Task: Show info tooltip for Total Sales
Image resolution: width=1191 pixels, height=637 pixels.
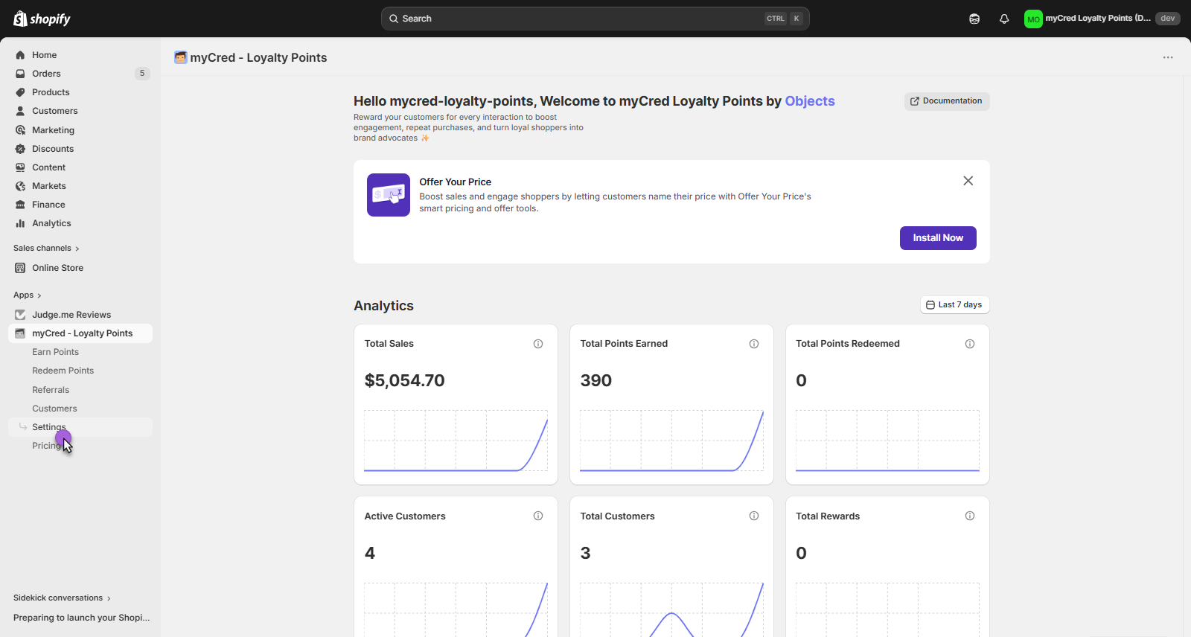Action: click(x=538, y=344)
